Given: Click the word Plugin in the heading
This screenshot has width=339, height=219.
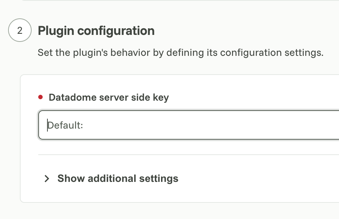Looking at the screenshot, I should coord(56,30).
